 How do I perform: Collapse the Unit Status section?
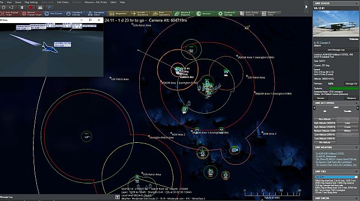(357, 3)
